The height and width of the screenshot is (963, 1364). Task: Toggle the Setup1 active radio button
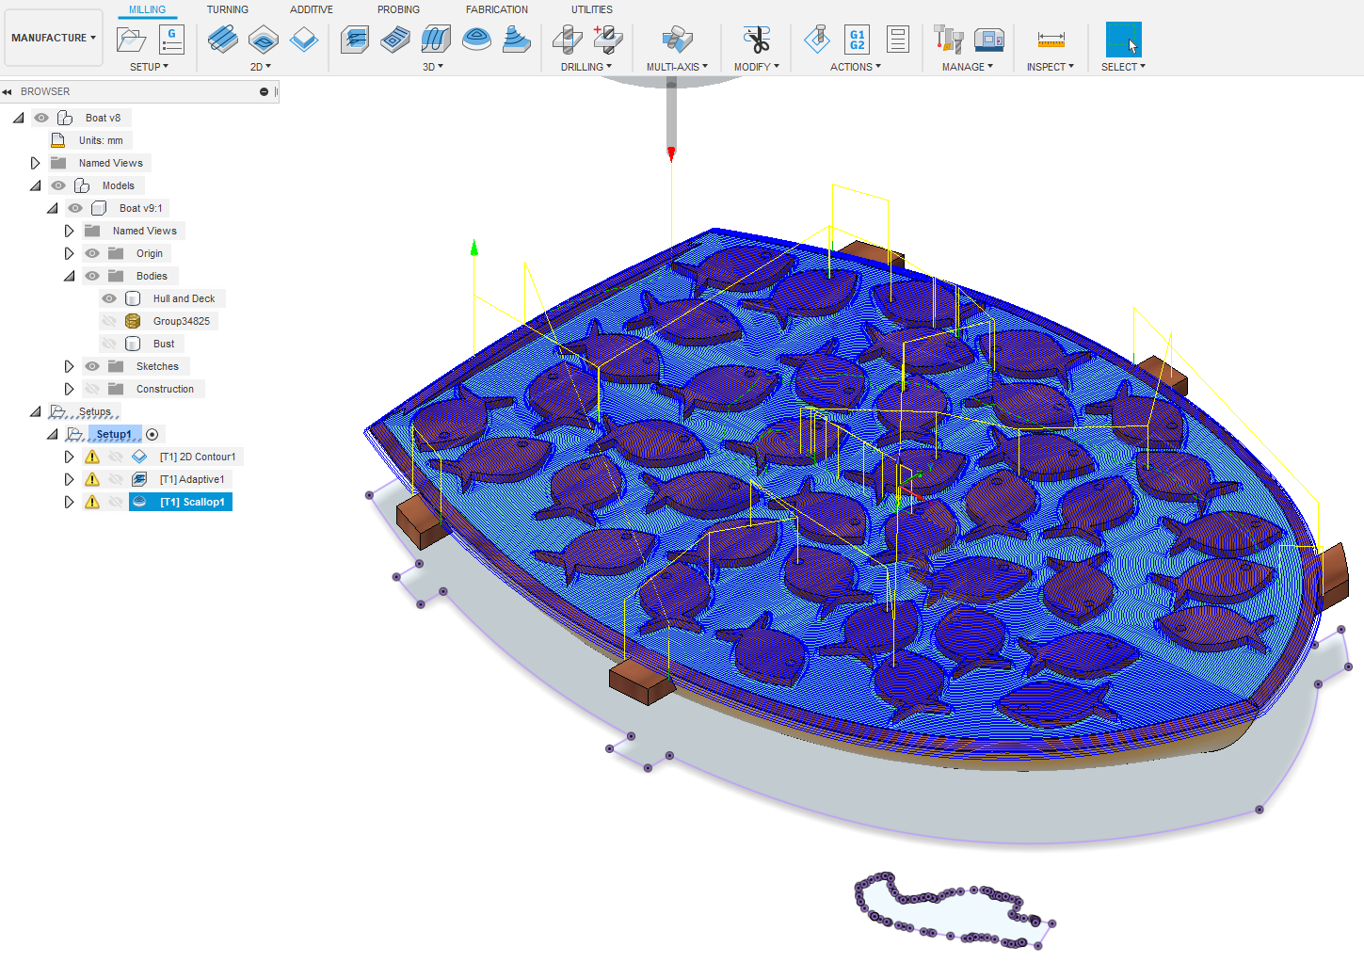pos(152,434)
